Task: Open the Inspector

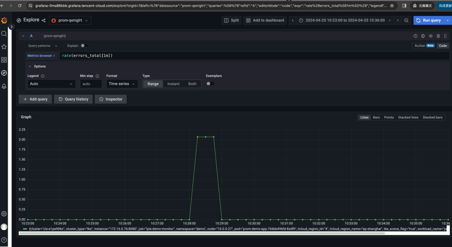Action: 110,99
